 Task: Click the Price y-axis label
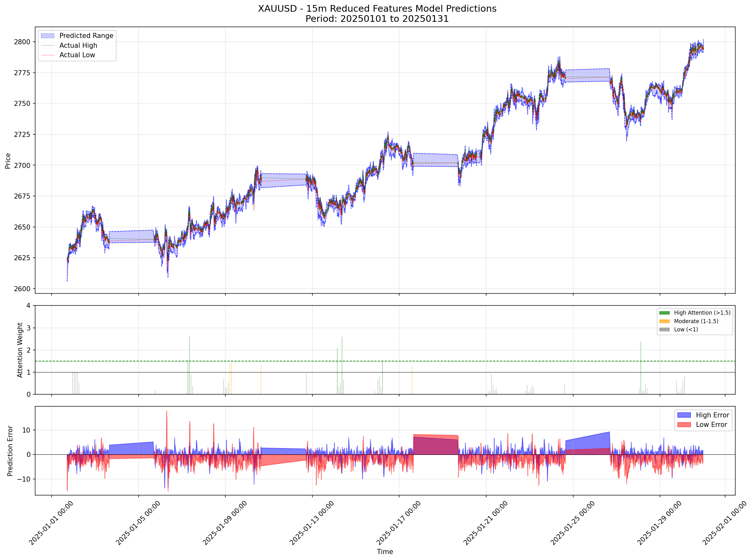[8, 161]
